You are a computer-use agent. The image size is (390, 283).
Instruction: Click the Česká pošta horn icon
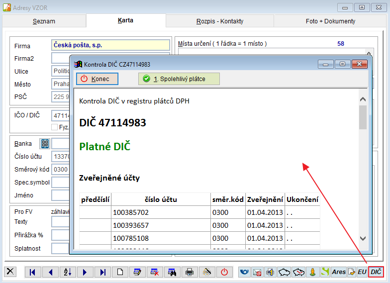[244, 272]
